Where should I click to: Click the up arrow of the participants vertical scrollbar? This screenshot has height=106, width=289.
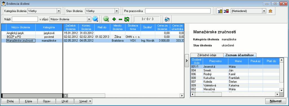[x=281, y=60]
